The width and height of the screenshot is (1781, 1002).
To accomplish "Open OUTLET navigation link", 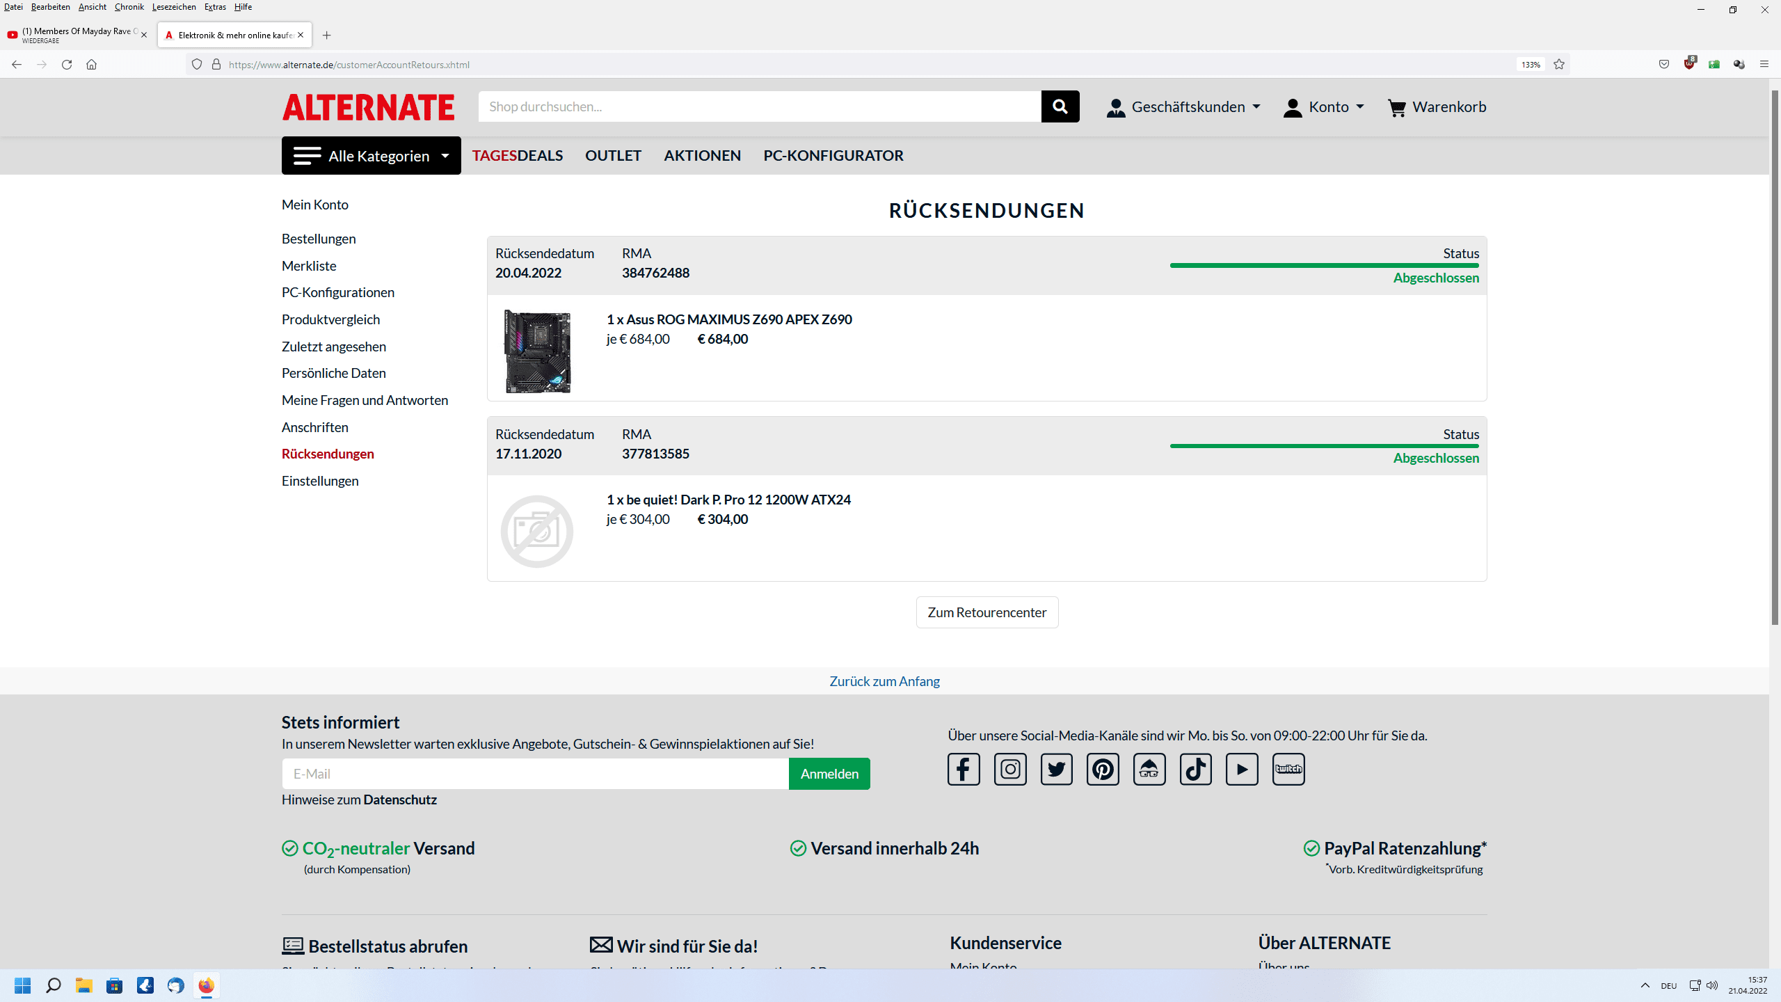I will click(x=613, y=156).
